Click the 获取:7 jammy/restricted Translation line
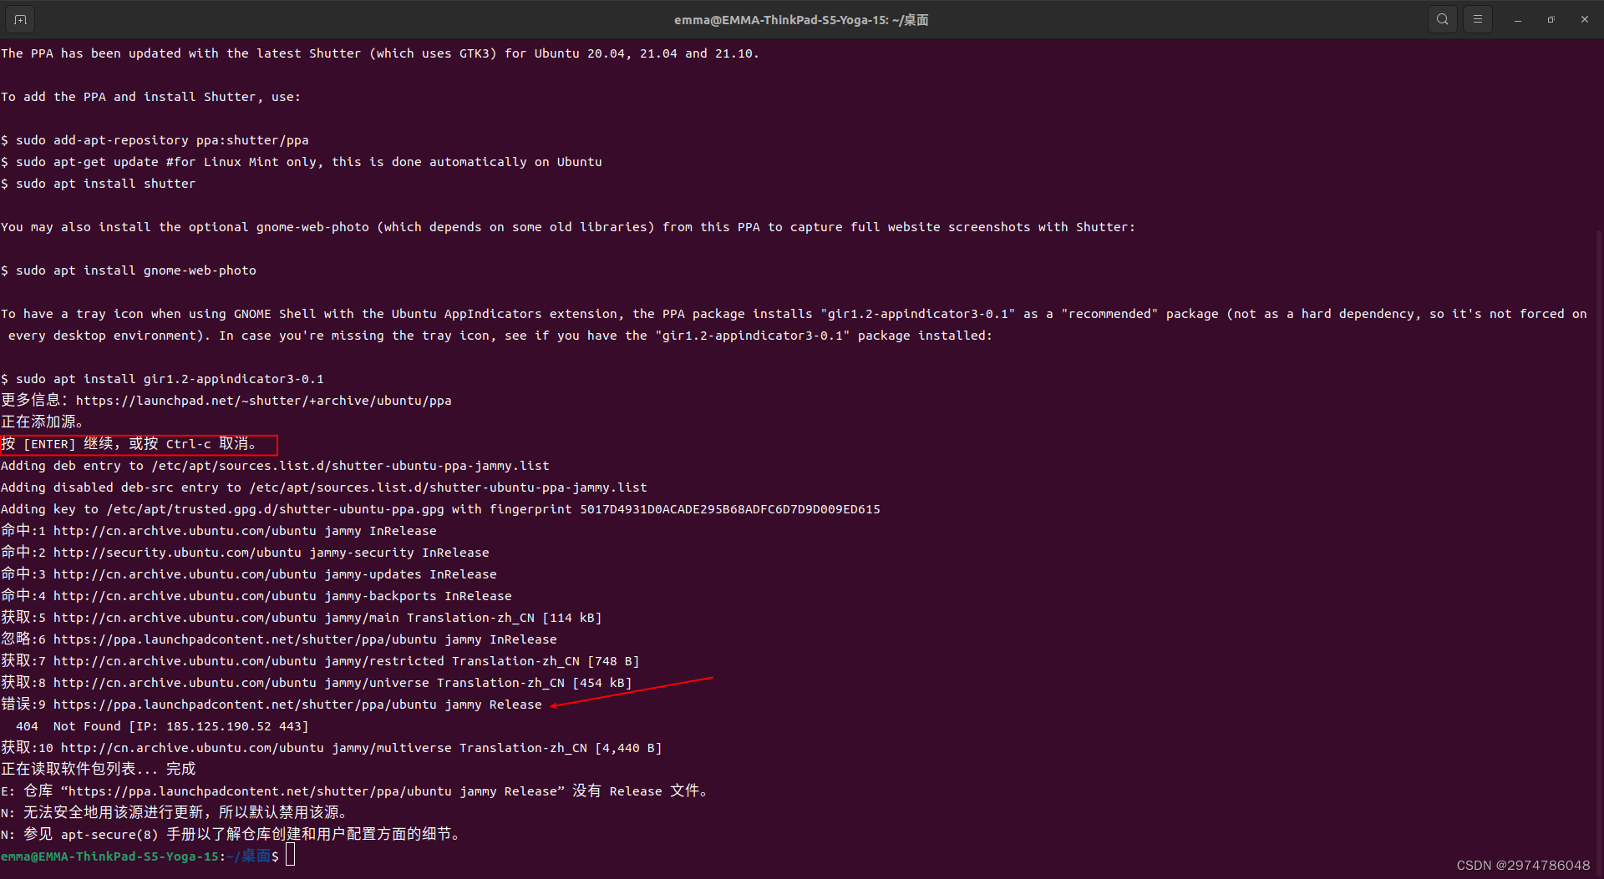 320,661
